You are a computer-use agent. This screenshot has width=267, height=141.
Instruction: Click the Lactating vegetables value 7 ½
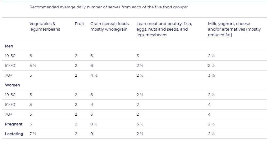pos(33,134)
